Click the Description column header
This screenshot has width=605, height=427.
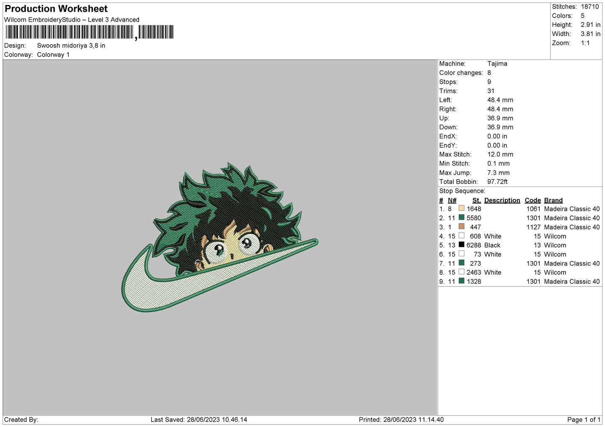coord(502,200)
